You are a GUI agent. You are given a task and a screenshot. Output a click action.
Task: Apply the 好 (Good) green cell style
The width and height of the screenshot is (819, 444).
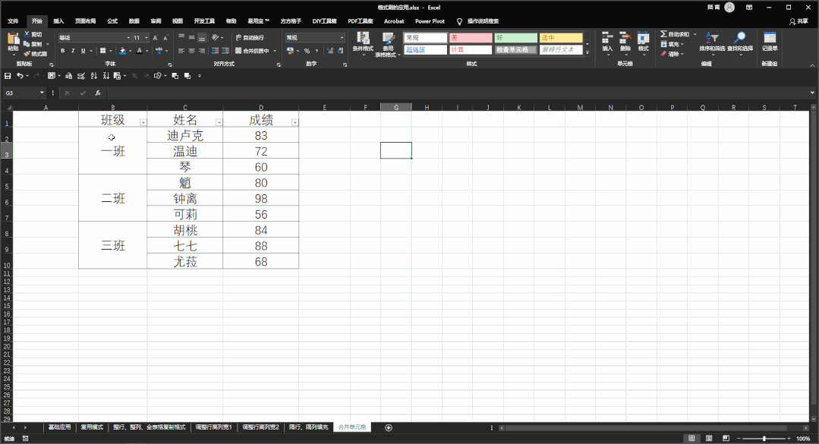[x=515, y=38]
